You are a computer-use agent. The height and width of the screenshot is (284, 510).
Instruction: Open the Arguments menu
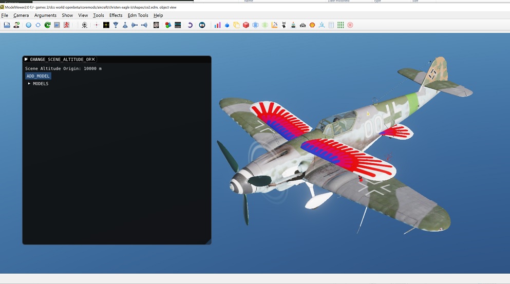click(45, 15)
